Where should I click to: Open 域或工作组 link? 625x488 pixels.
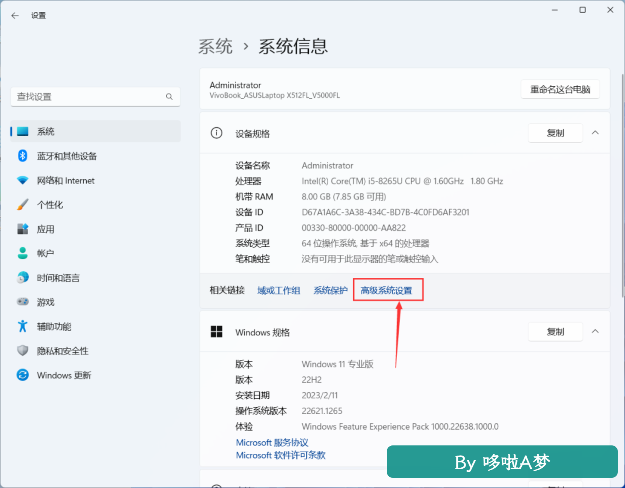[279, 290]
